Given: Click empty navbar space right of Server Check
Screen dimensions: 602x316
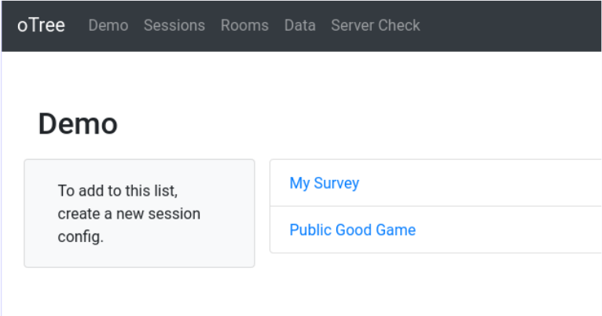Looking at the screenshot, I should [511, 25].
